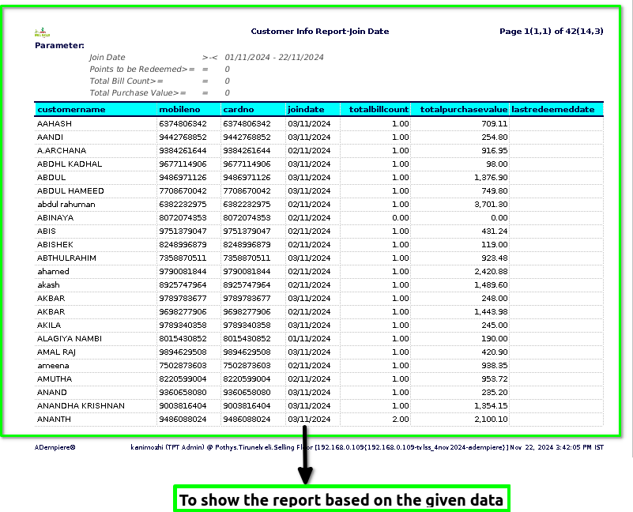Click customer name A.ARCHANA

tap(62, 151)
